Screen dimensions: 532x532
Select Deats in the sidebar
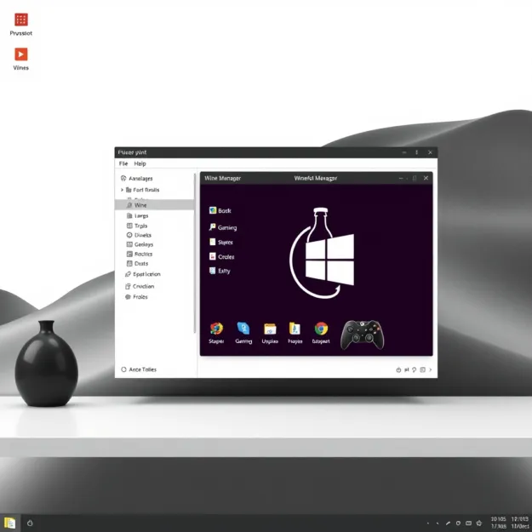click(137, 263)
